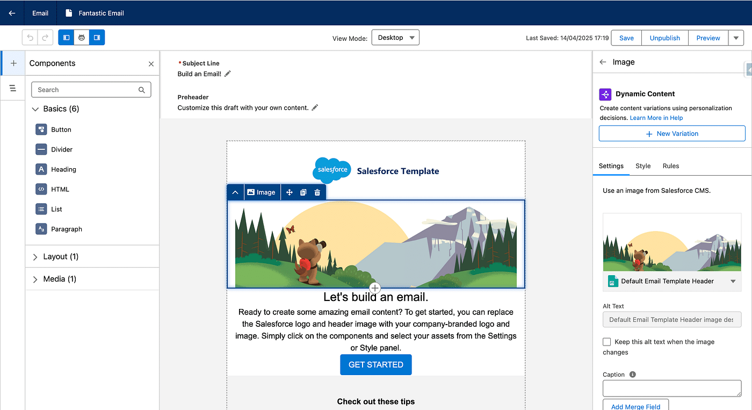752x410 pixels.
Task: Click the Components search field
Action: pos(86,90)
